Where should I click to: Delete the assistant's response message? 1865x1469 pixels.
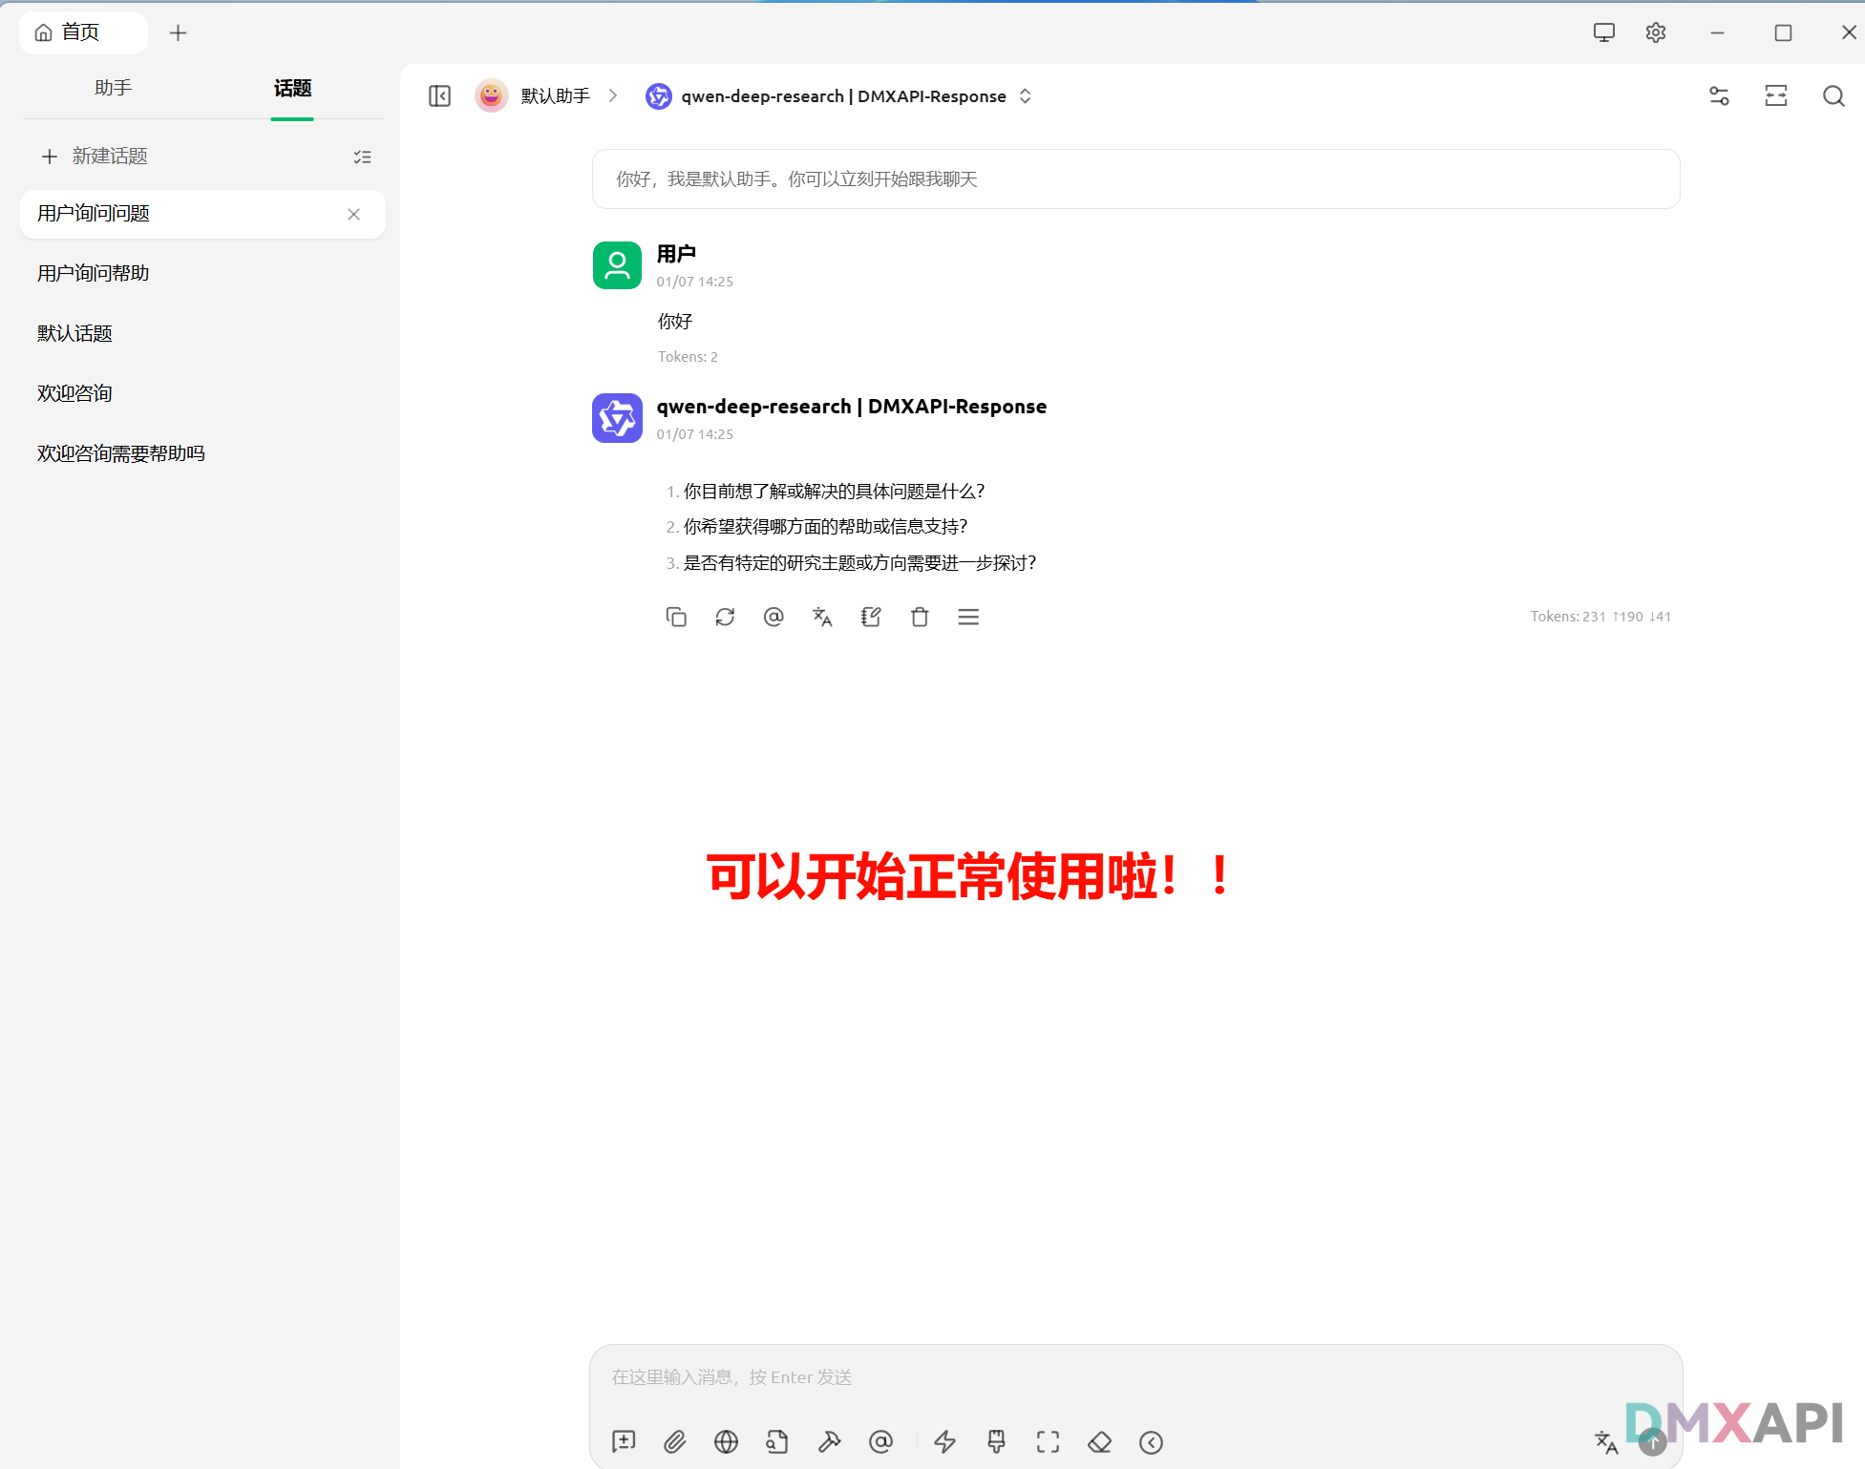[x=920, y=617]
